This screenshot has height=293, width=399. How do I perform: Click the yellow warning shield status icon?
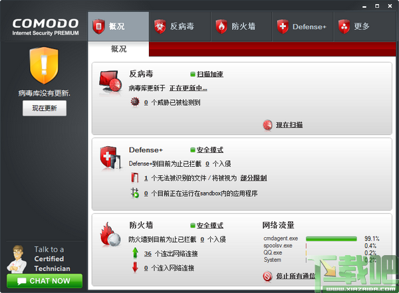pos(44,65)
